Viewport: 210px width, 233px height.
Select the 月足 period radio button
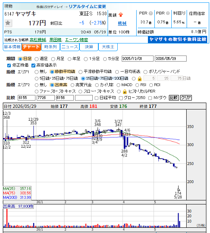tap(53, 59)
